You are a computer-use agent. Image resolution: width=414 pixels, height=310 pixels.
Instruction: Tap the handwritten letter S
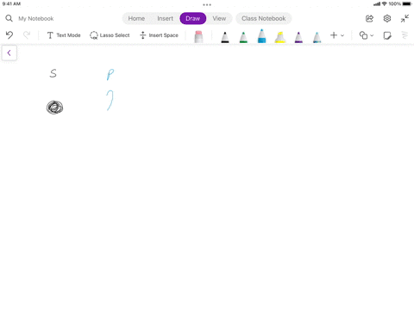click(53, 73)
